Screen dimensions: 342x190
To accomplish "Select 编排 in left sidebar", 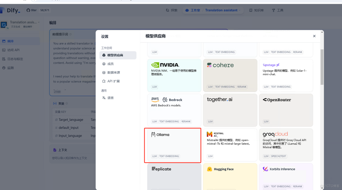I will (x=20, y=41).
